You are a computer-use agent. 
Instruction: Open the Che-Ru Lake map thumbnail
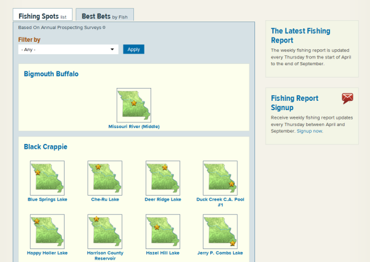pos(104,178)
